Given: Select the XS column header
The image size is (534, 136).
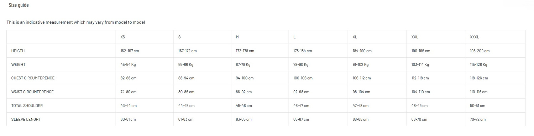Looking at the screenshot, I should (x=123, y=37).
